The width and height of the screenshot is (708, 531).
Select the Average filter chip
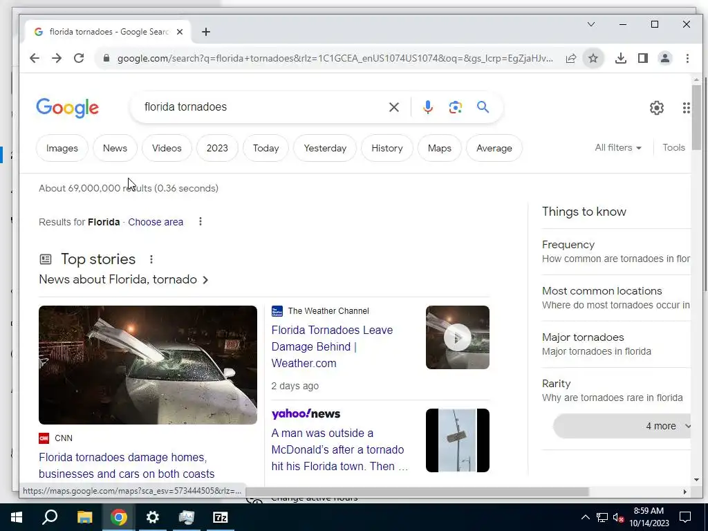pyautogui.click(x=494, y=148)
